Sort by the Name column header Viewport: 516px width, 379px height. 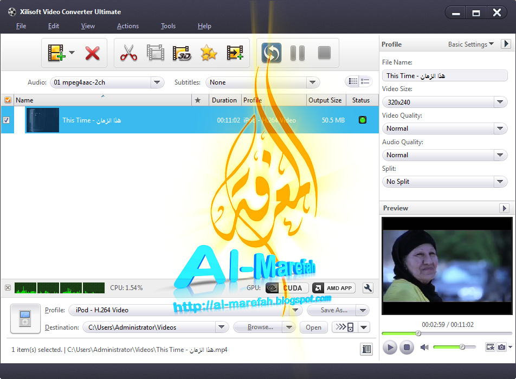pyautogui.click(x=103, y=100)
